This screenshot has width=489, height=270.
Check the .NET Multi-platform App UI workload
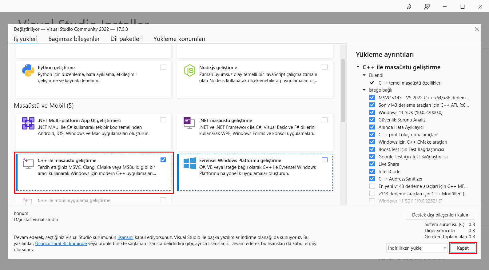coord(163,120)
